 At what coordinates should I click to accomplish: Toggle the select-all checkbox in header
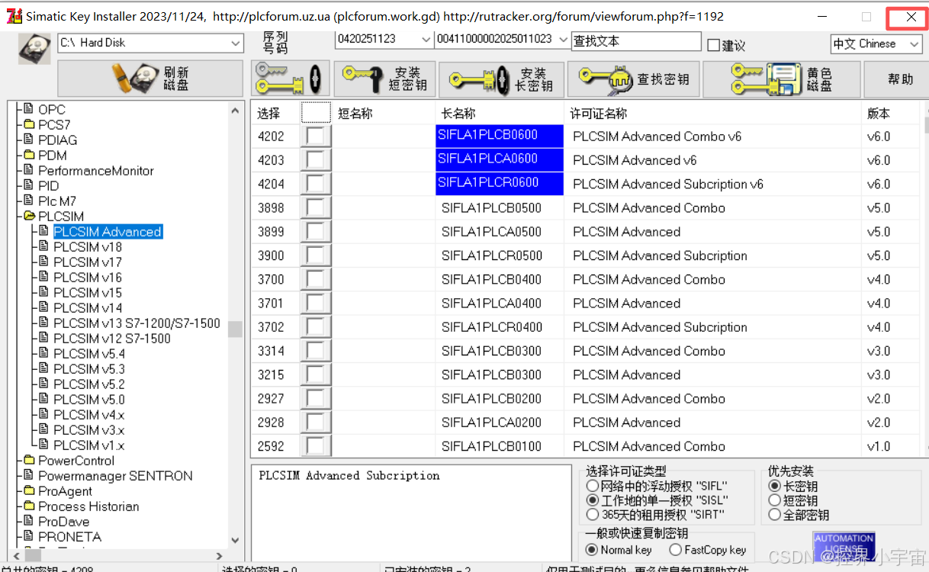[x=316, y=113]
